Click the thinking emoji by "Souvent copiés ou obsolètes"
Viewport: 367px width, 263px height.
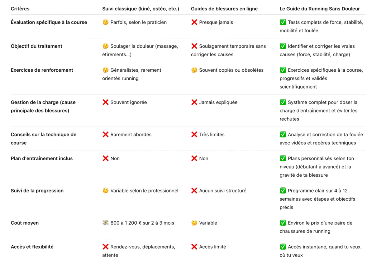coord(194,70)
